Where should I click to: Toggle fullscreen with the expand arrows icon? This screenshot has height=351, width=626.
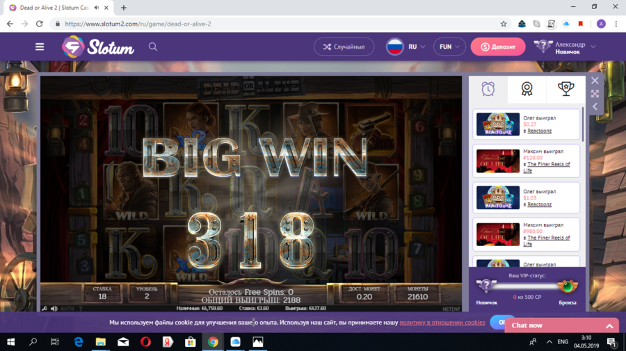[595, 93]
